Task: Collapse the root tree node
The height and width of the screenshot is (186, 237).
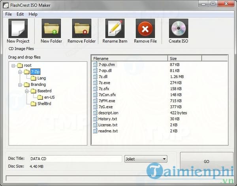Action: tap(13, 66)
